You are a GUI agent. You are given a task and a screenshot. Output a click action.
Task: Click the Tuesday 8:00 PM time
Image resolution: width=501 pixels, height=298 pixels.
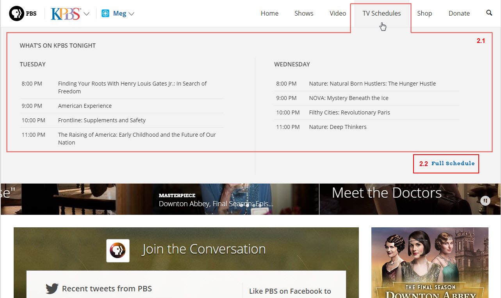[32, 84]
